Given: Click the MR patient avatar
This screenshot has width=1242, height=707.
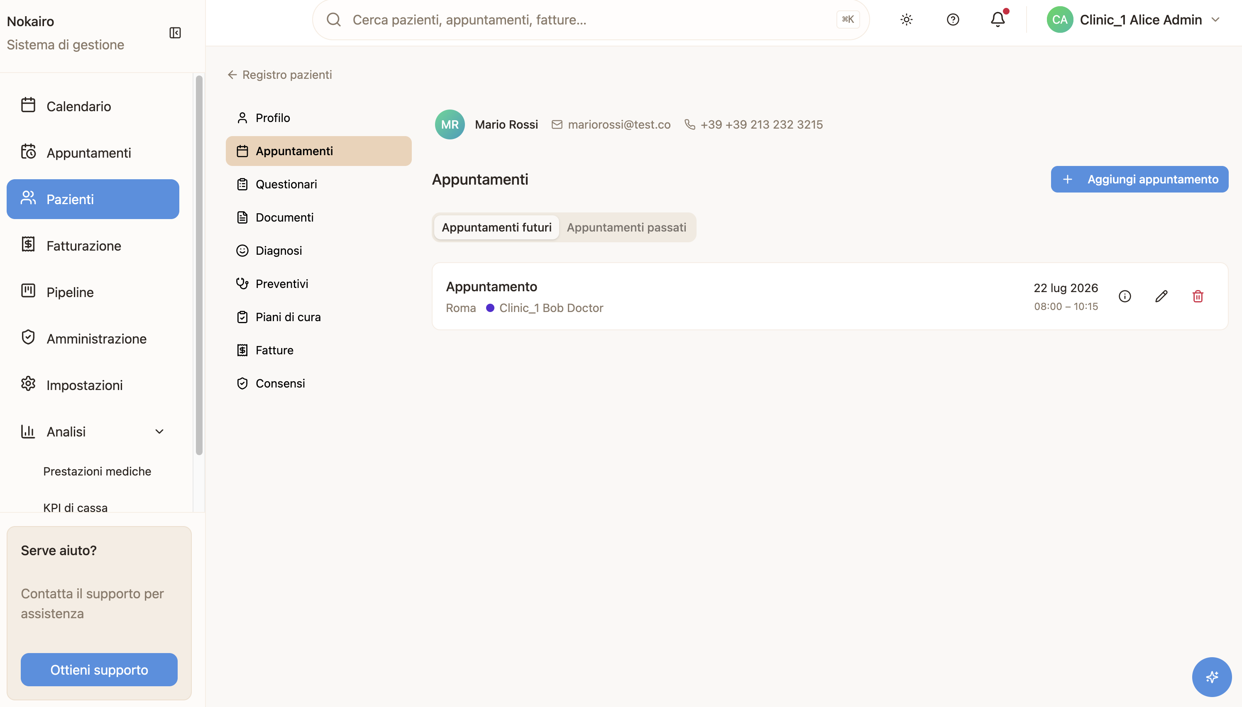Looking at the screenshot, I should coord(450,124).
